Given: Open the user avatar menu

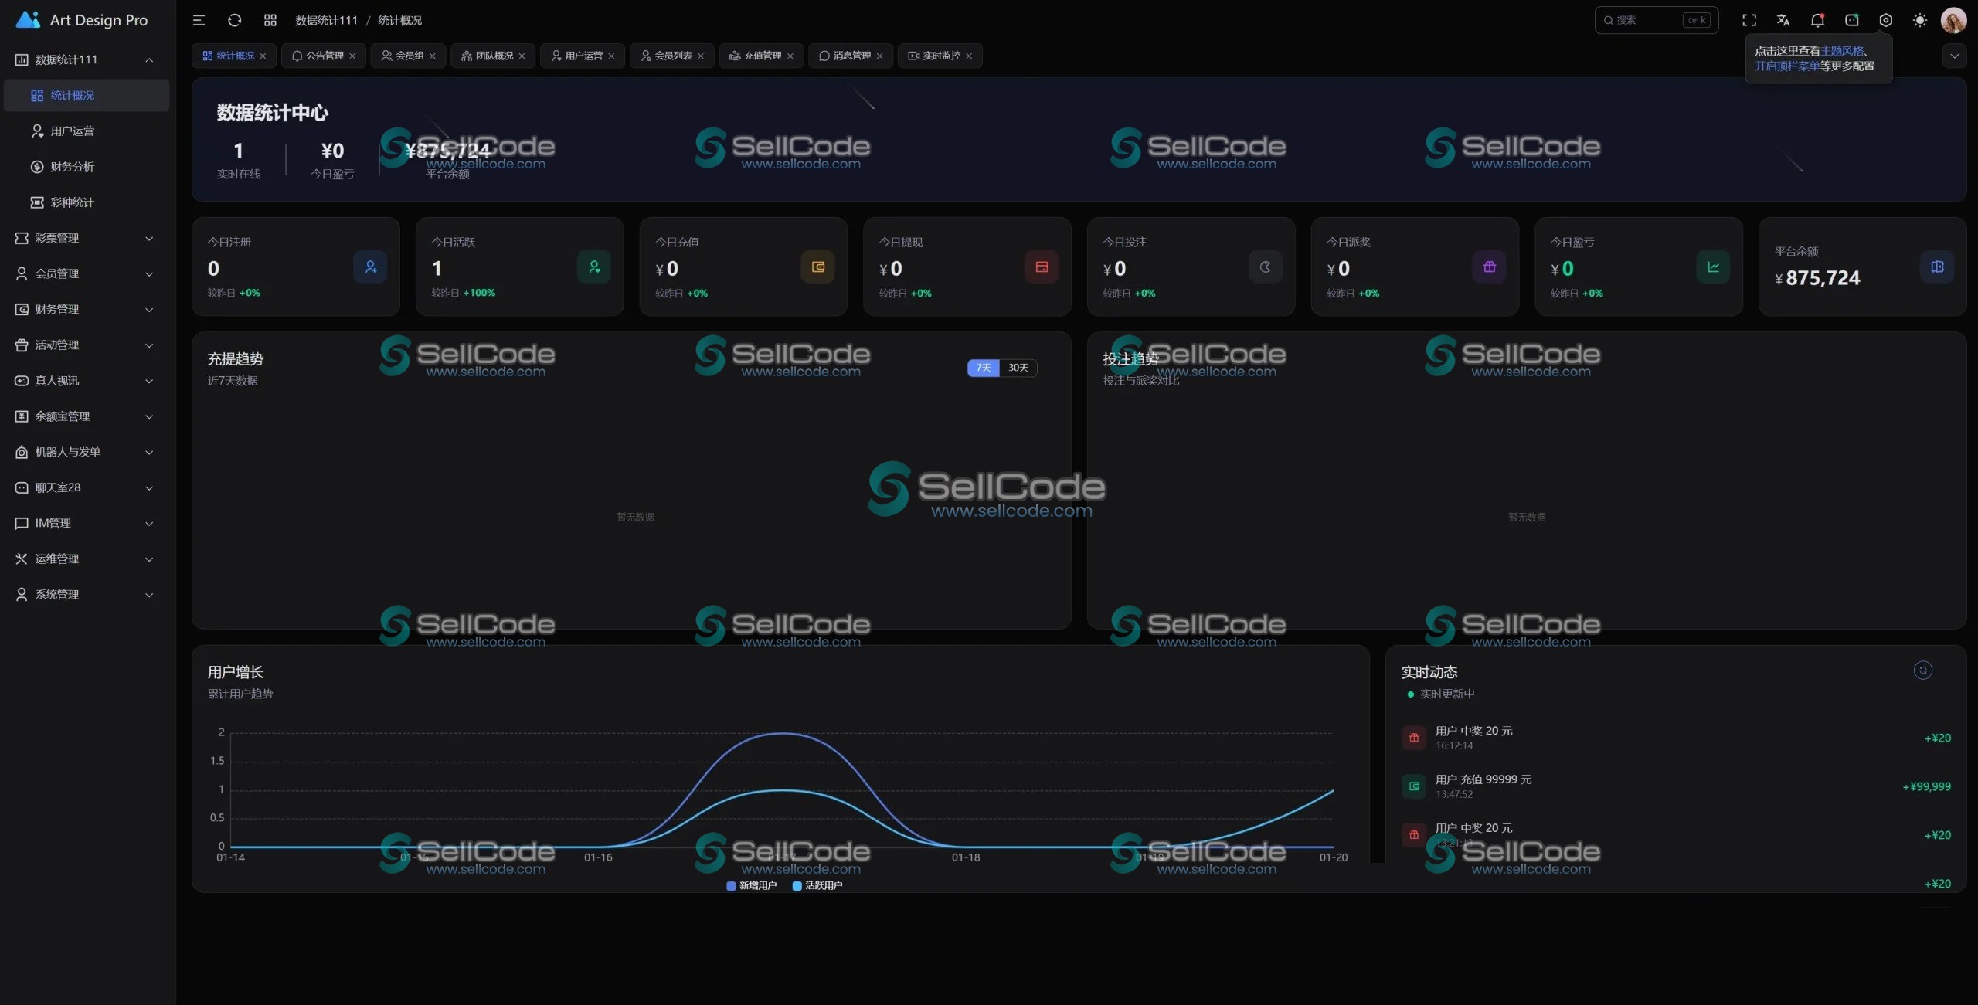Looking at the screenshot, I should pos(1954,20).
